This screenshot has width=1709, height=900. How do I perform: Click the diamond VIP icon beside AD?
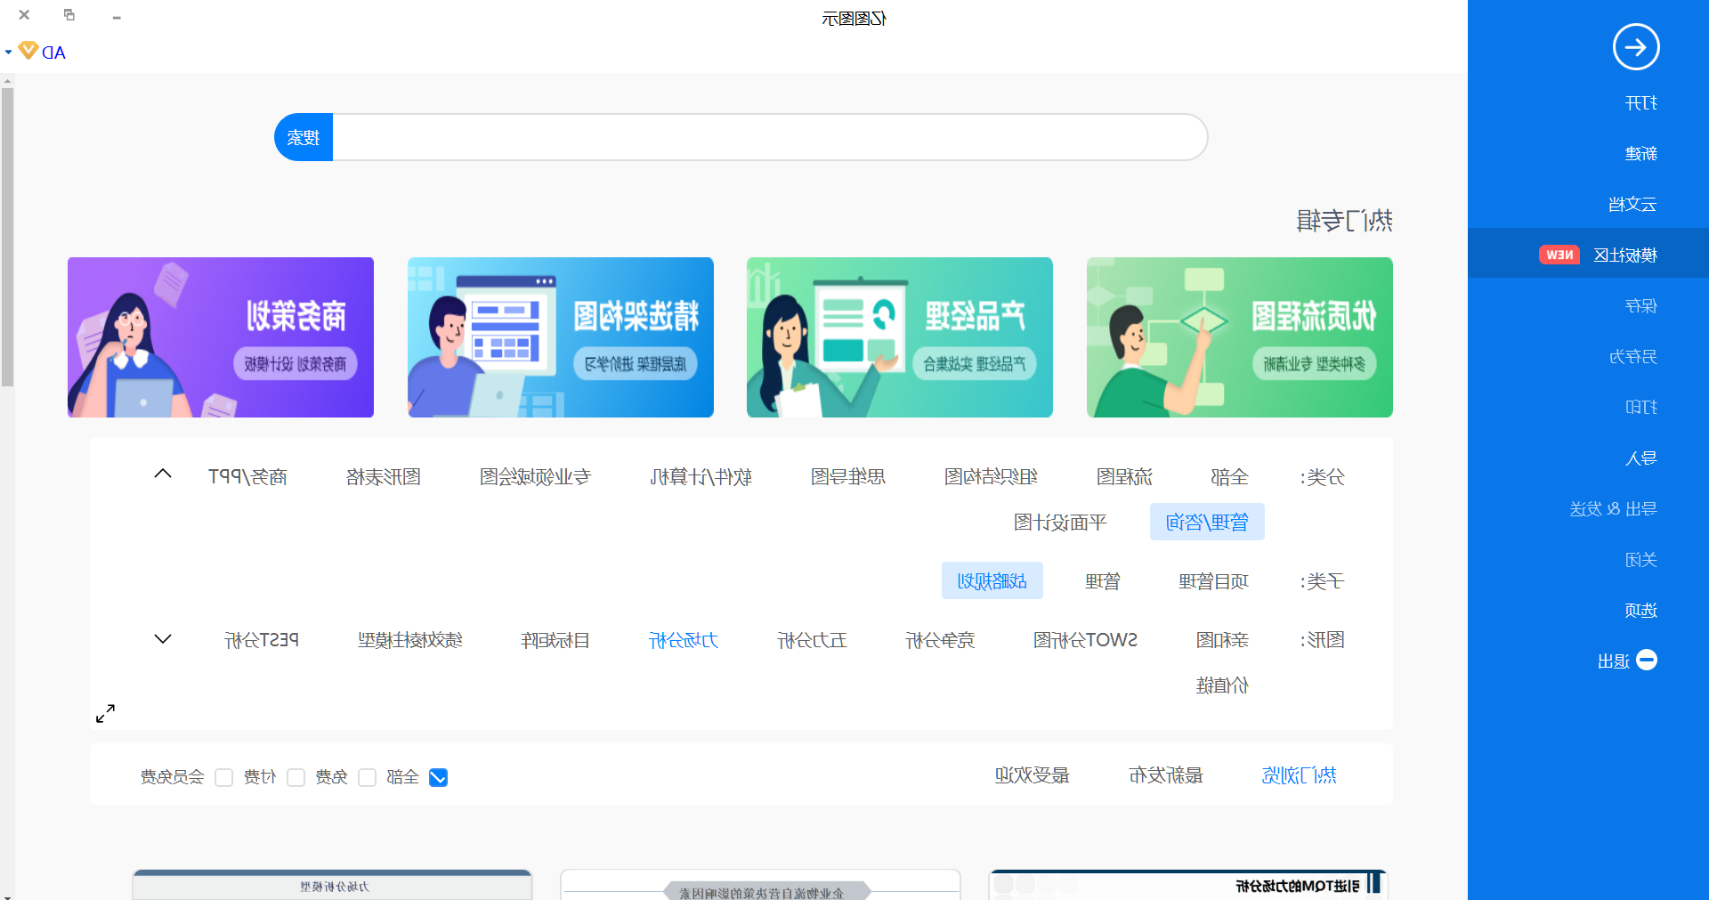pyautogui.click(x=28, y=51)
